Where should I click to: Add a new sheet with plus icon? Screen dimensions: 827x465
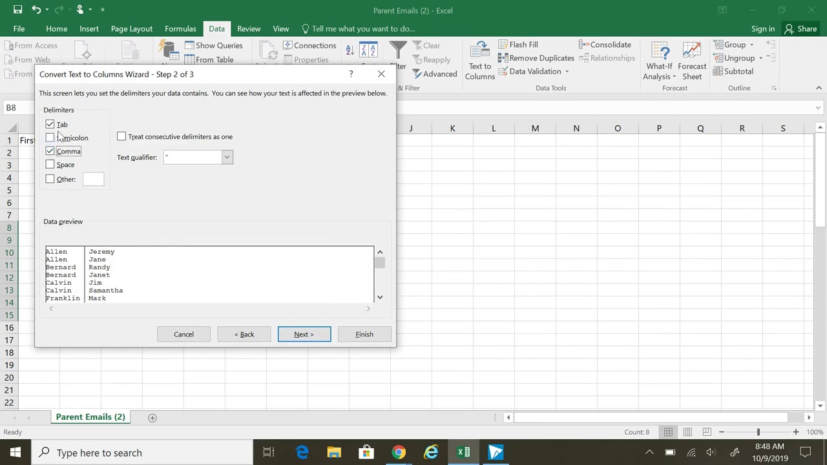click(152, 417)
